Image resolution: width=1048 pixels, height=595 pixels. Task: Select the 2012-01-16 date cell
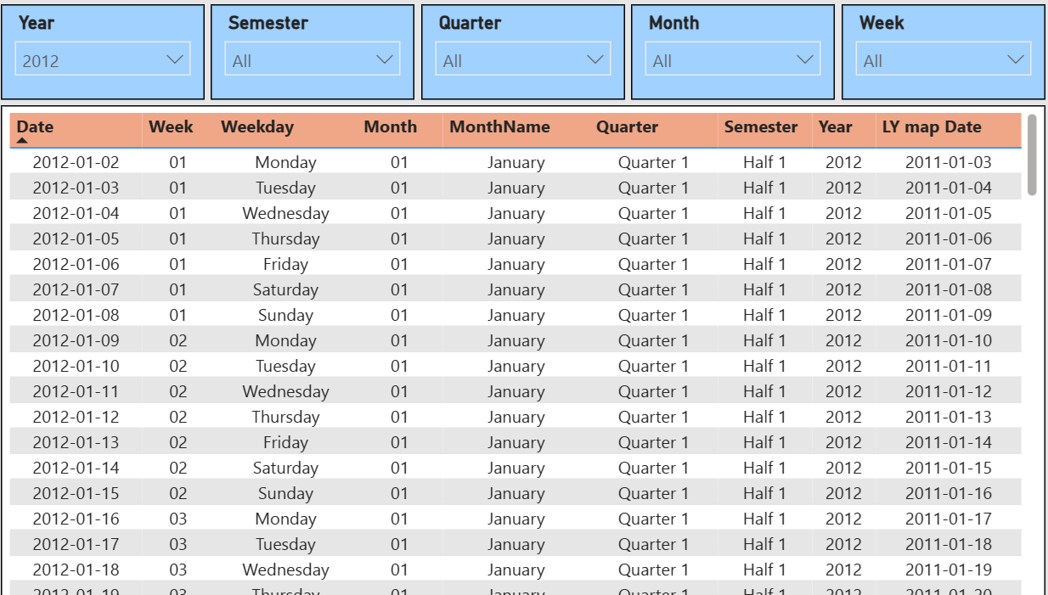coord(76,519)
